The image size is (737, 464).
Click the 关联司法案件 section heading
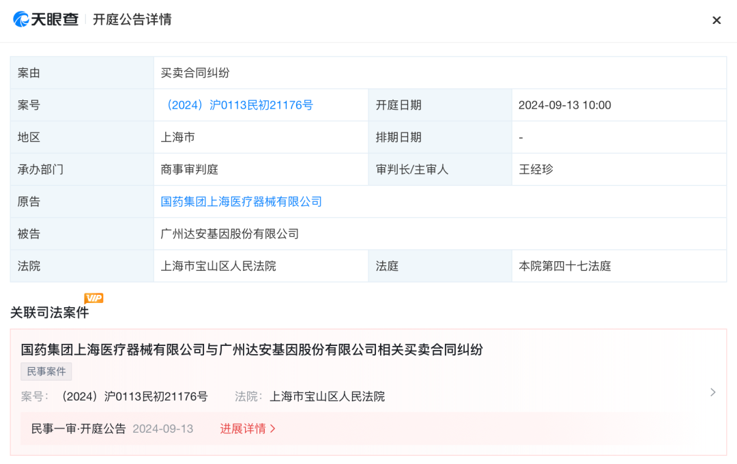[49, 313]
